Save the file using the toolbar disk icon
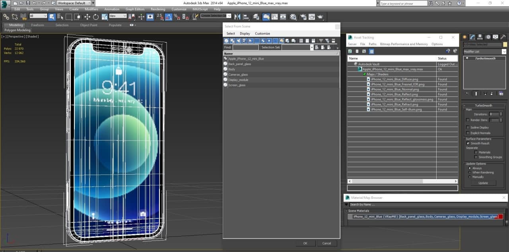This screenshot has width=509, height=252. tap(28, 3)
